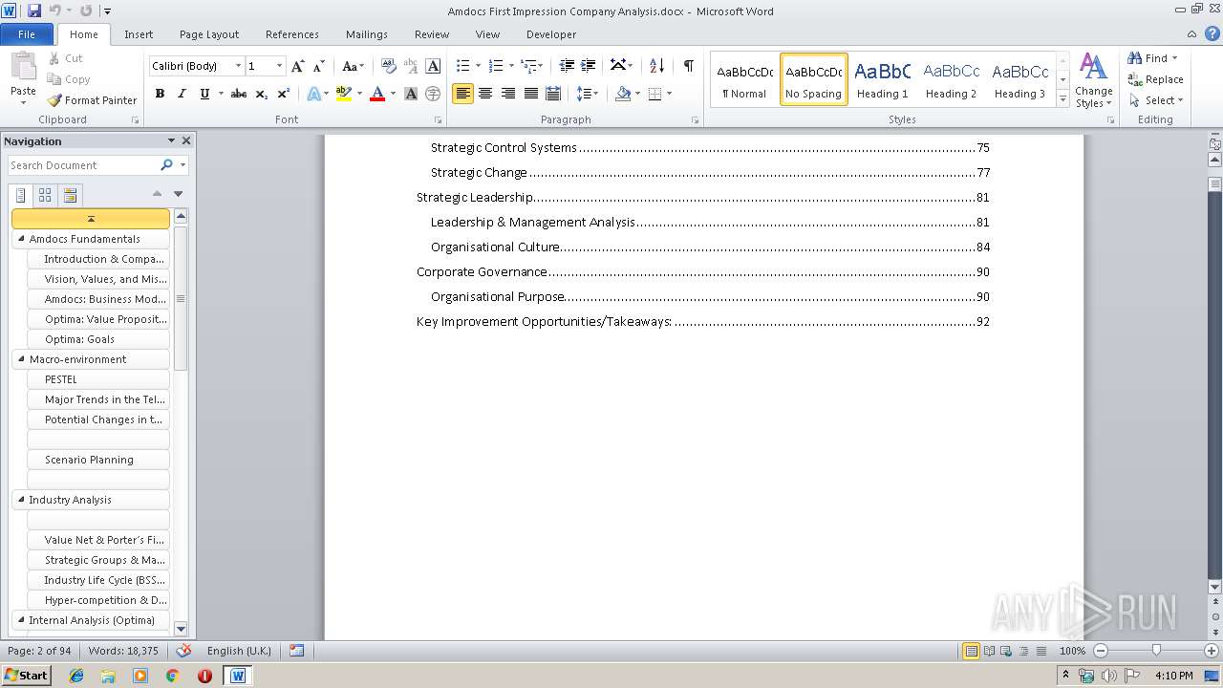The image size is (1223, 688).
Task: Click Numbering list icon
Action: tap(495, 66)
